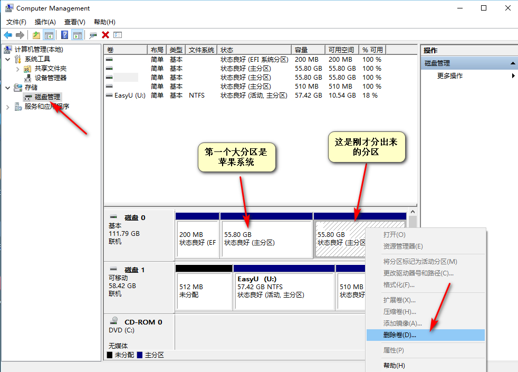Collapse the 磁盘管理 action pane header
The height and width of the screenshot is (372, 518).
coord(511,62)
